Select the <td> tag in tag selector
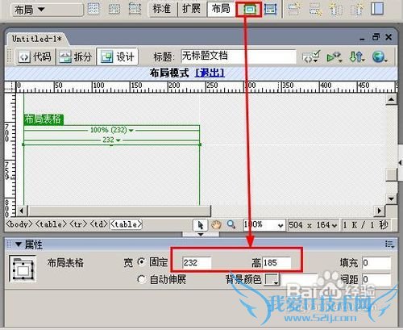This screenshot has height=330, width=403. pyautogui.click(x=99, y=224)
